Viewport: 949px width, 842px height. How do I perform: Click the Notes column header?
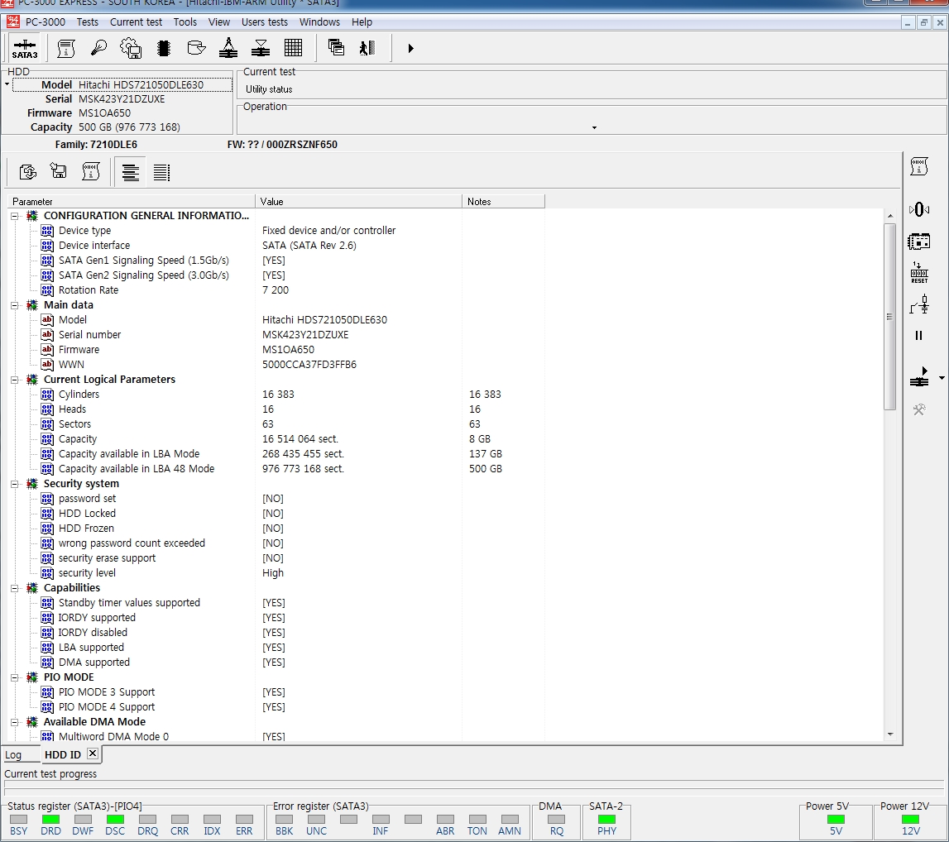pyautogui.click(x=503, y=202)
